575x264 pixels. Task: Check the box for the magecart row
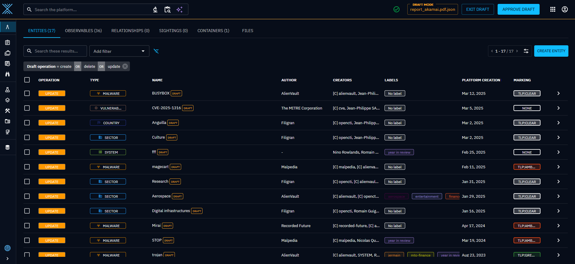click(x=27, y=167)
